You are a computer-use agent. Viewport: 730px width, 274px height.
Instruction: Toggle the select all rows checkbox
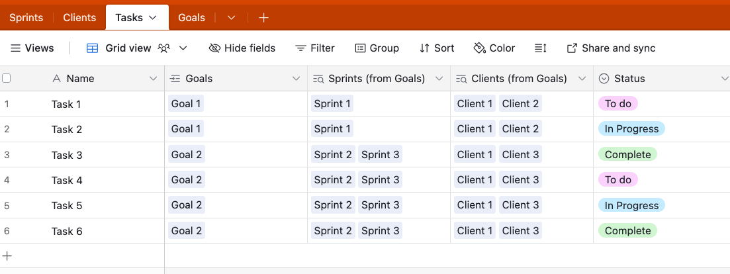coord(6,78)
